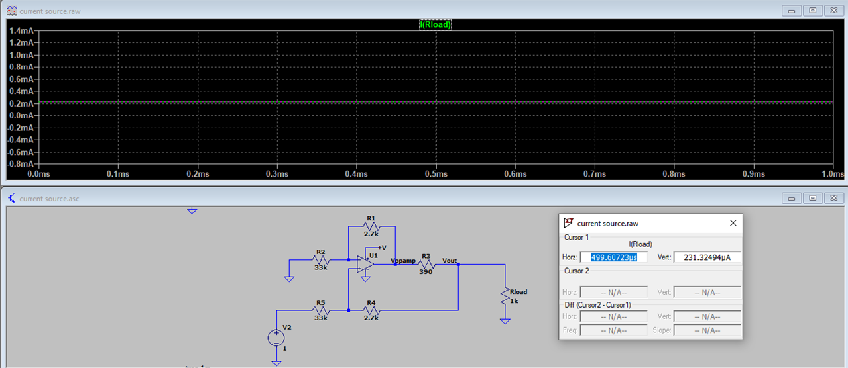The image size is (848, 368).
Task: Click the waveform icon in the current source.raw title bar
Action: point(12,11)
